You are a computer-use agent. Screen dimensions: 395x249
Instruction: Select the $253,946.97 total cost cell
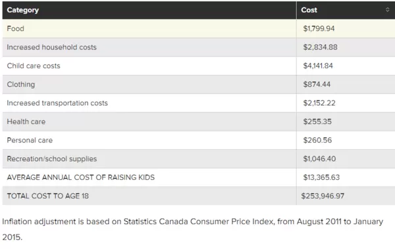click(x=346, y=196)
